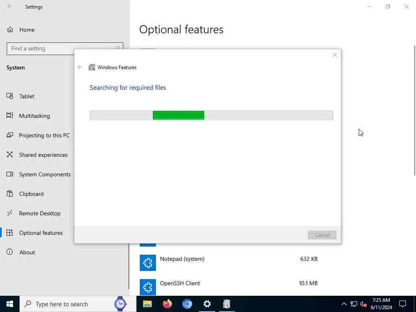Open the Tablet settings page
The image size is (416, 312).
[26, 96]
